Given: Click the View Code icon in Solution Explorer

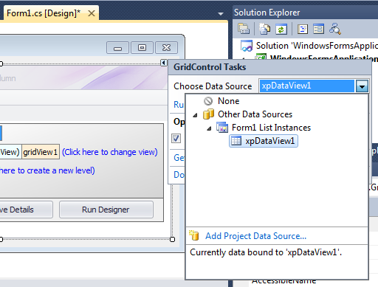Looking at the screenshot, I should coord(303,30).
